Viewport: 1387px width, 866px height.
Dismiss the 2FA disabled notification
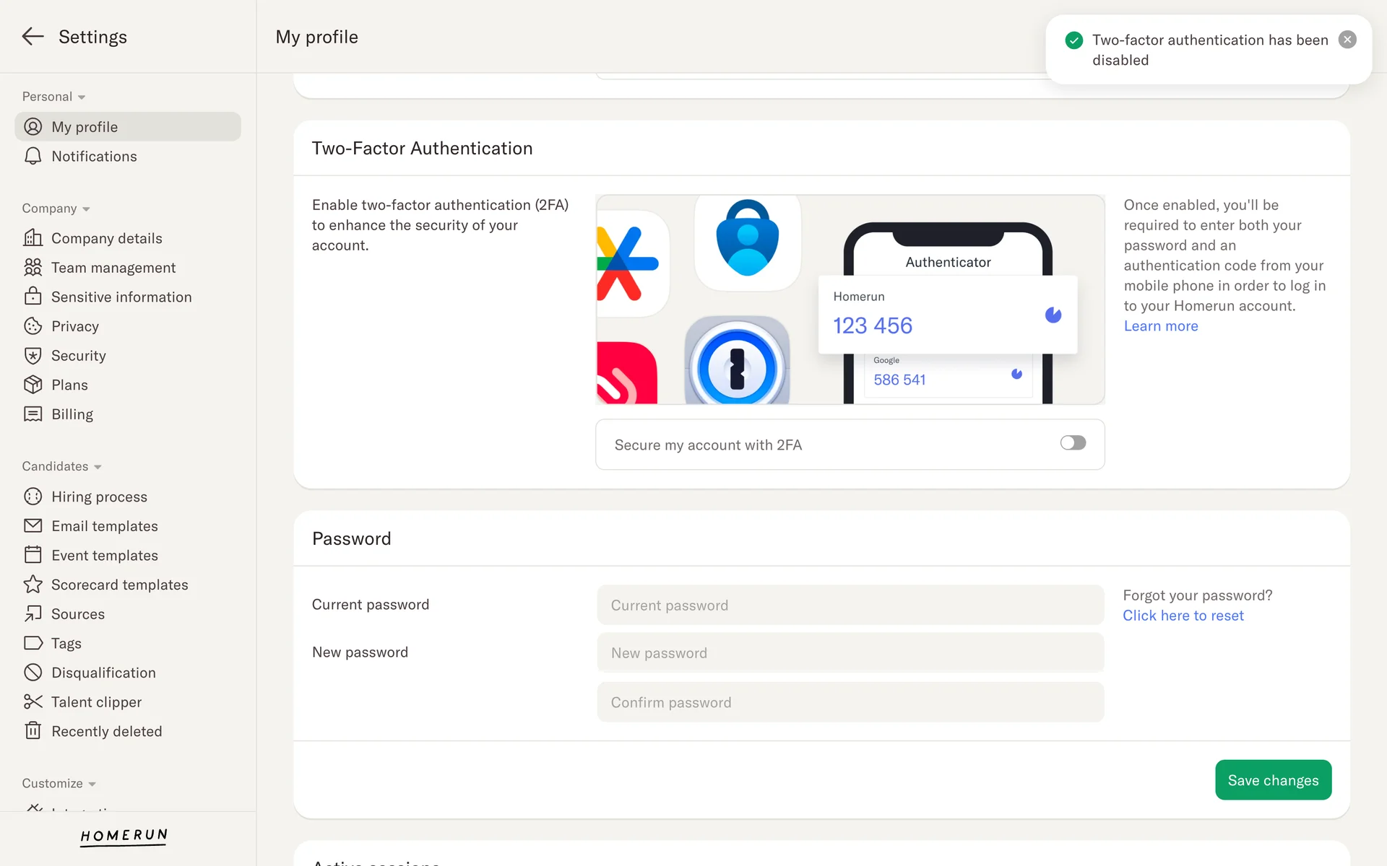pos(1347,40)
